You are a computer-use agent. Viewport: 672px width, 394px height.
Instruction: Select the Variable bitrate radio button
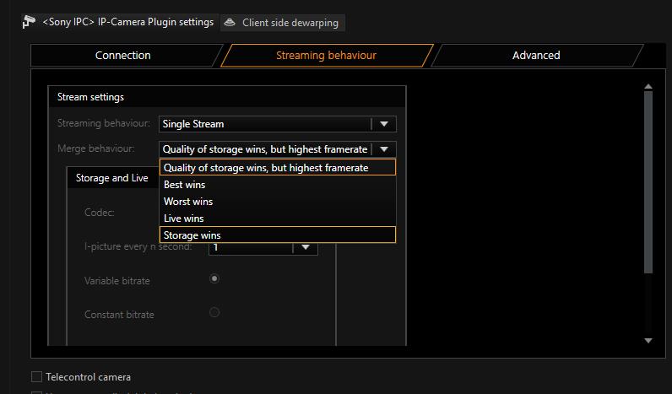click(214, 278)
